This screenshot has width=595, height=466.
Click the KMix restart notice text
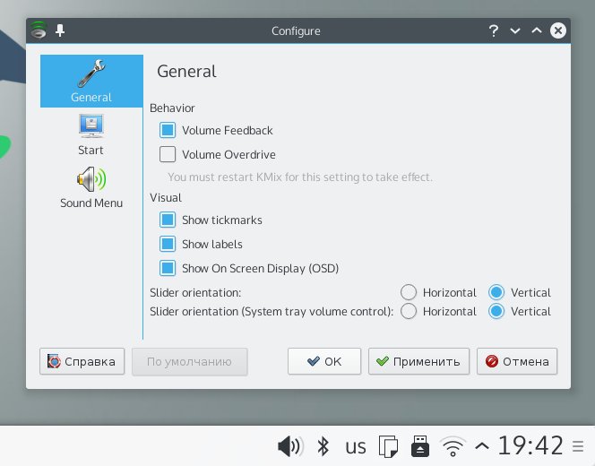(300, 177)
